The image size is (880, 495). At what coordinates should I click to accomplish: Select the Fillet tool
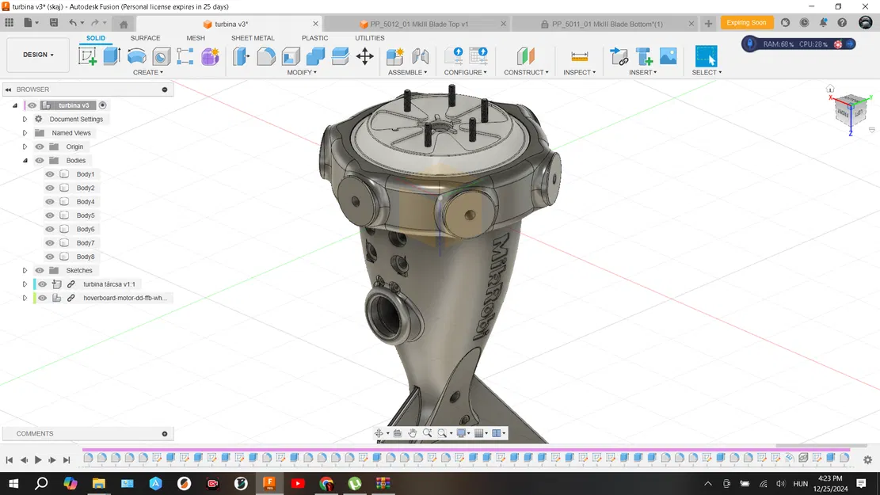(x=266, y=56)
